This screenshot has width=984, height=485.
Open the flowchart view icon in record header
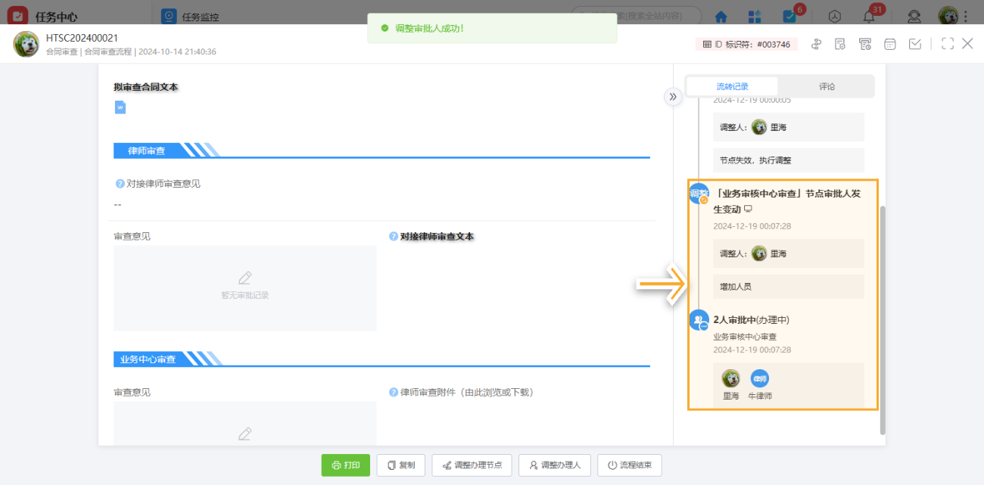tap(816, 44)
